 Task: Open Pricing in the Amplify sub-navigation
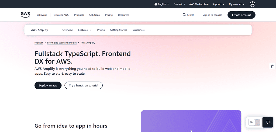click(101, 30)
